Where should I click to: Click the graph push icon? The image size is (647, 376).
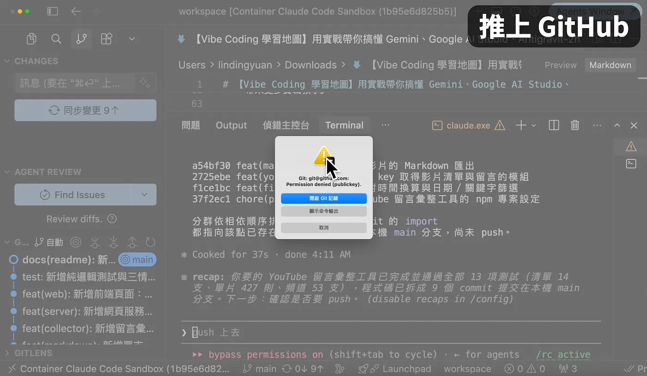click(x=132, y=242)
